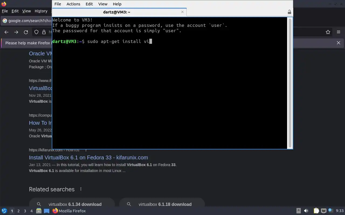Click "Related searches" heading
This screenshot has height=215, width=345.
pos(52,189)
